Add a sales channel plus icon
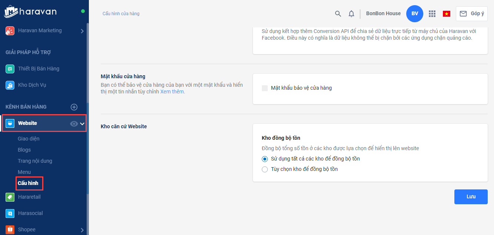The height and width of the screenshot is (235, 494). [74, 107]
